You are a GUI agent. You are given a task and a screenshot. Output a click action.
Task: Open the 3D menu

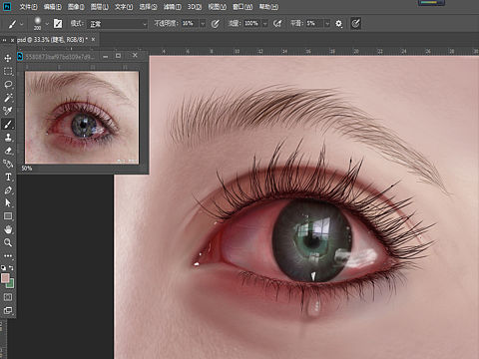pos(195,7)
